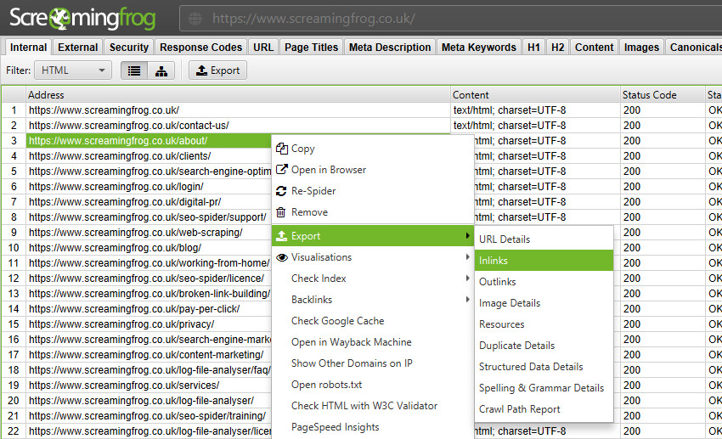This screenshot has height=439, width=722.
Task: Click the Visualisations eye icon
Action: pos(282,257)
